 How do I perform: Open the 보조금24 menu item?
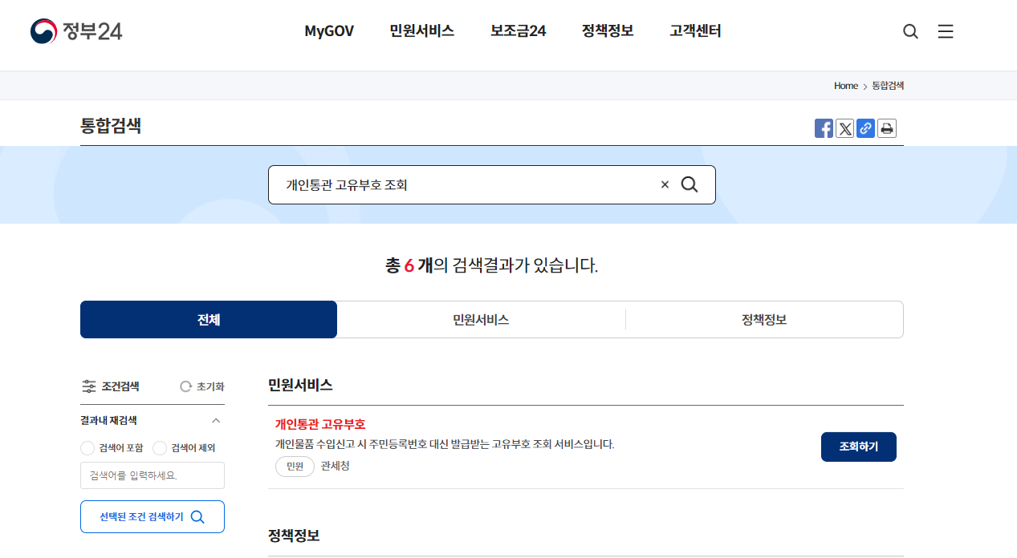point(516,31)
